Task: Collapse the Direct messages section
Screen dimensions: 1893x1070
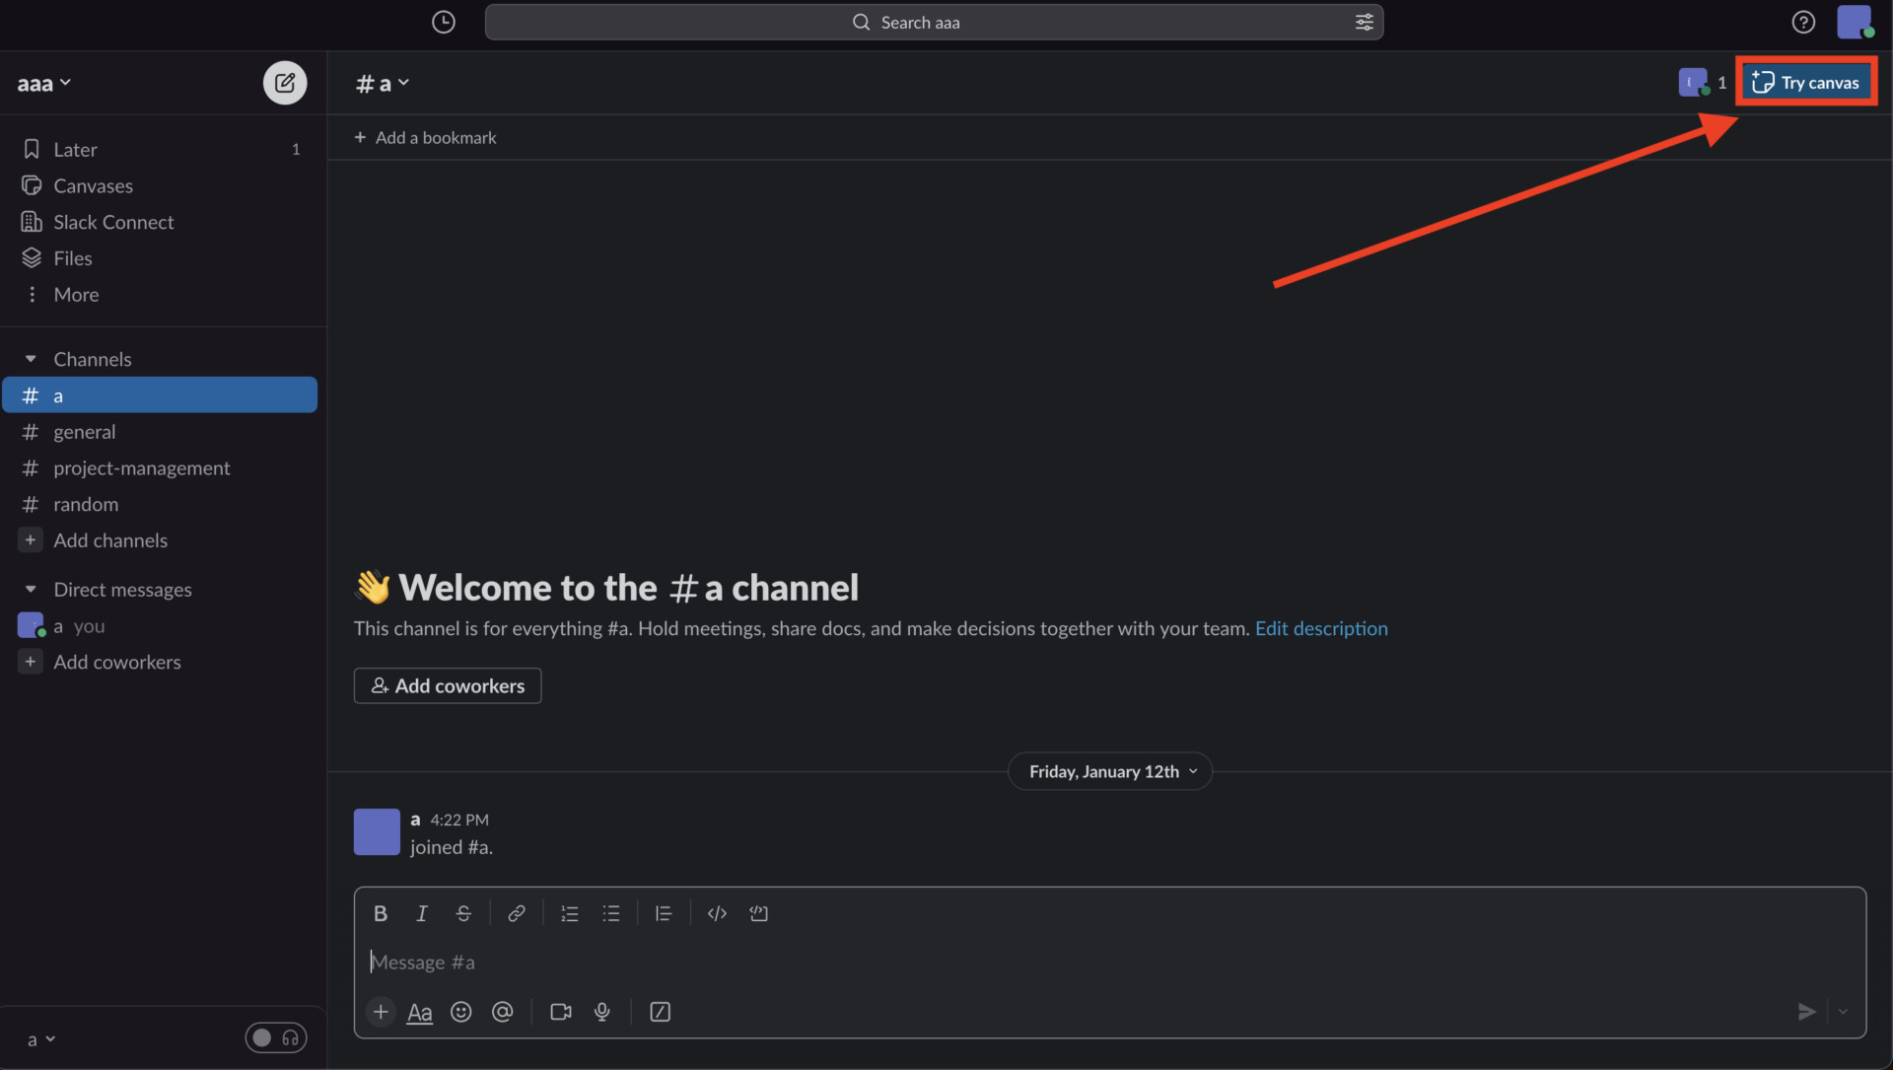Action: coord(31,589)
